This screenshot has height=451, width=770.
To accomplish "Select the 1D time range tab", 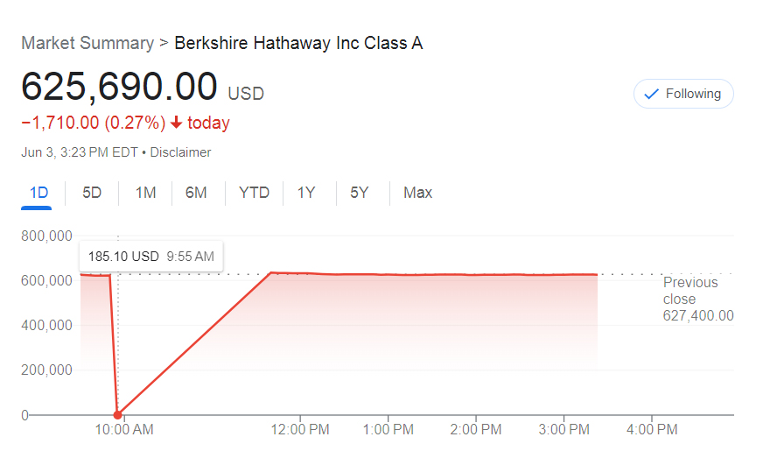I will pos(38,193).
